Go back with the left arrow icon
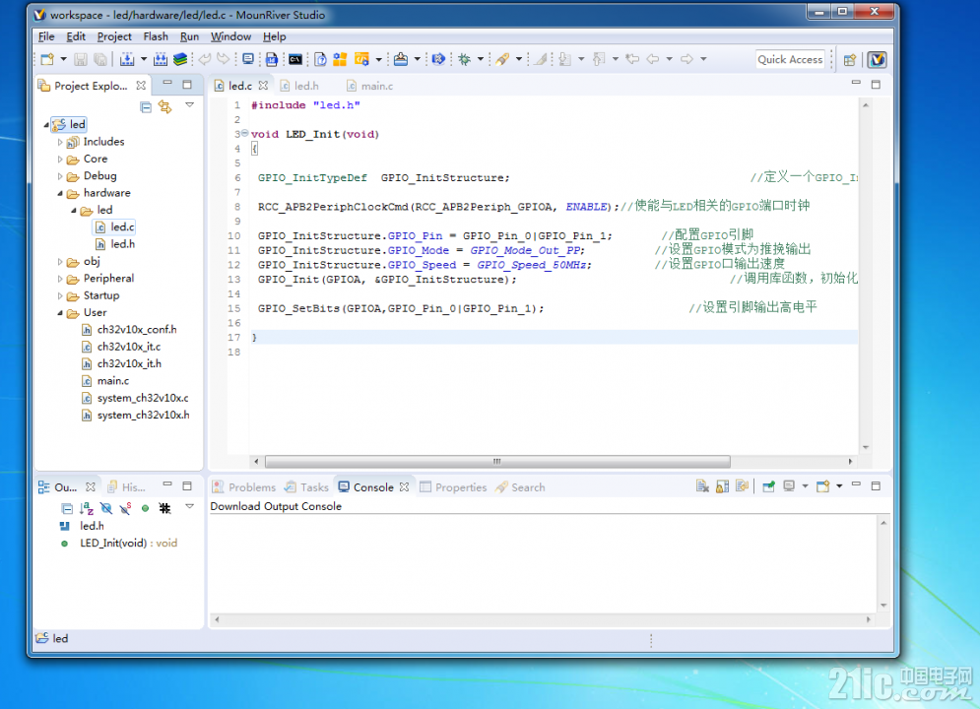This screenshot has height=709, width=980. click(x=652, y=59)
